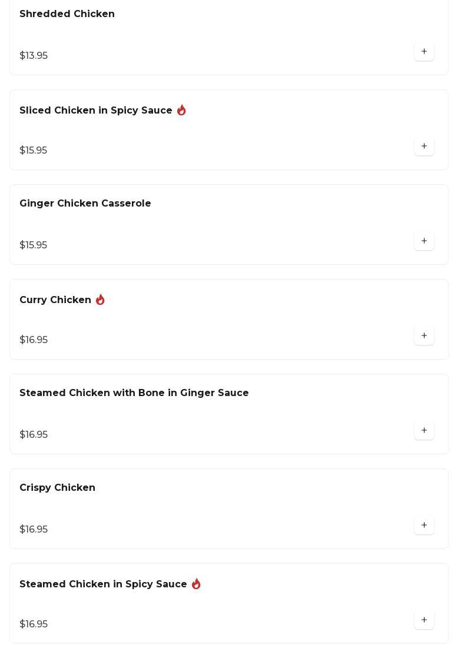Image resolution: width=458 pixels, height=645 pixels.
Task: Select the Steamed Chicken in Spicy Sauce title
Action: [x=103, y=584]
